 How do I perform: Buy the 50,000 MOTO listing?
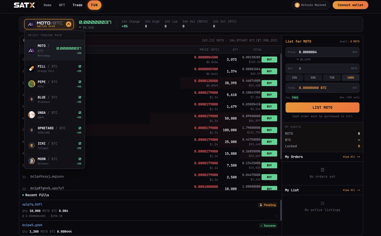269,118
